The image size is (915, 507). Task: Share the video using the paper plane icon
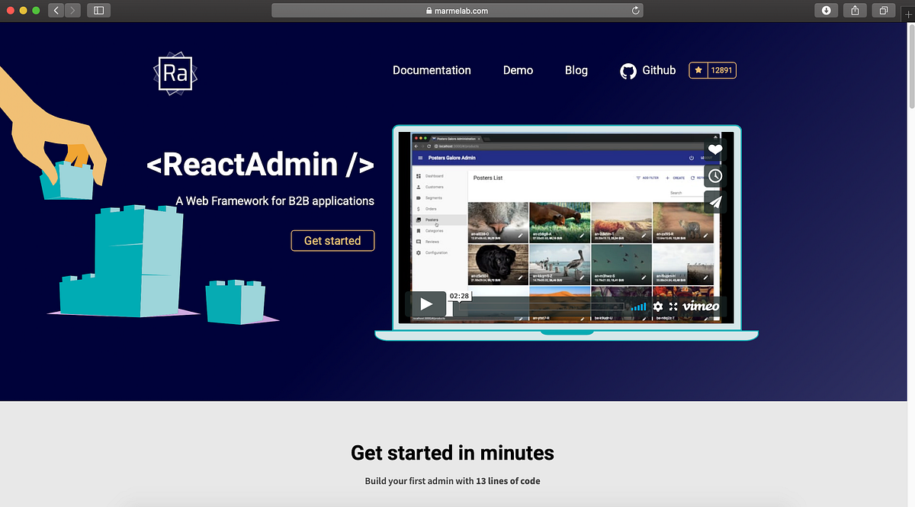[714, 201]
